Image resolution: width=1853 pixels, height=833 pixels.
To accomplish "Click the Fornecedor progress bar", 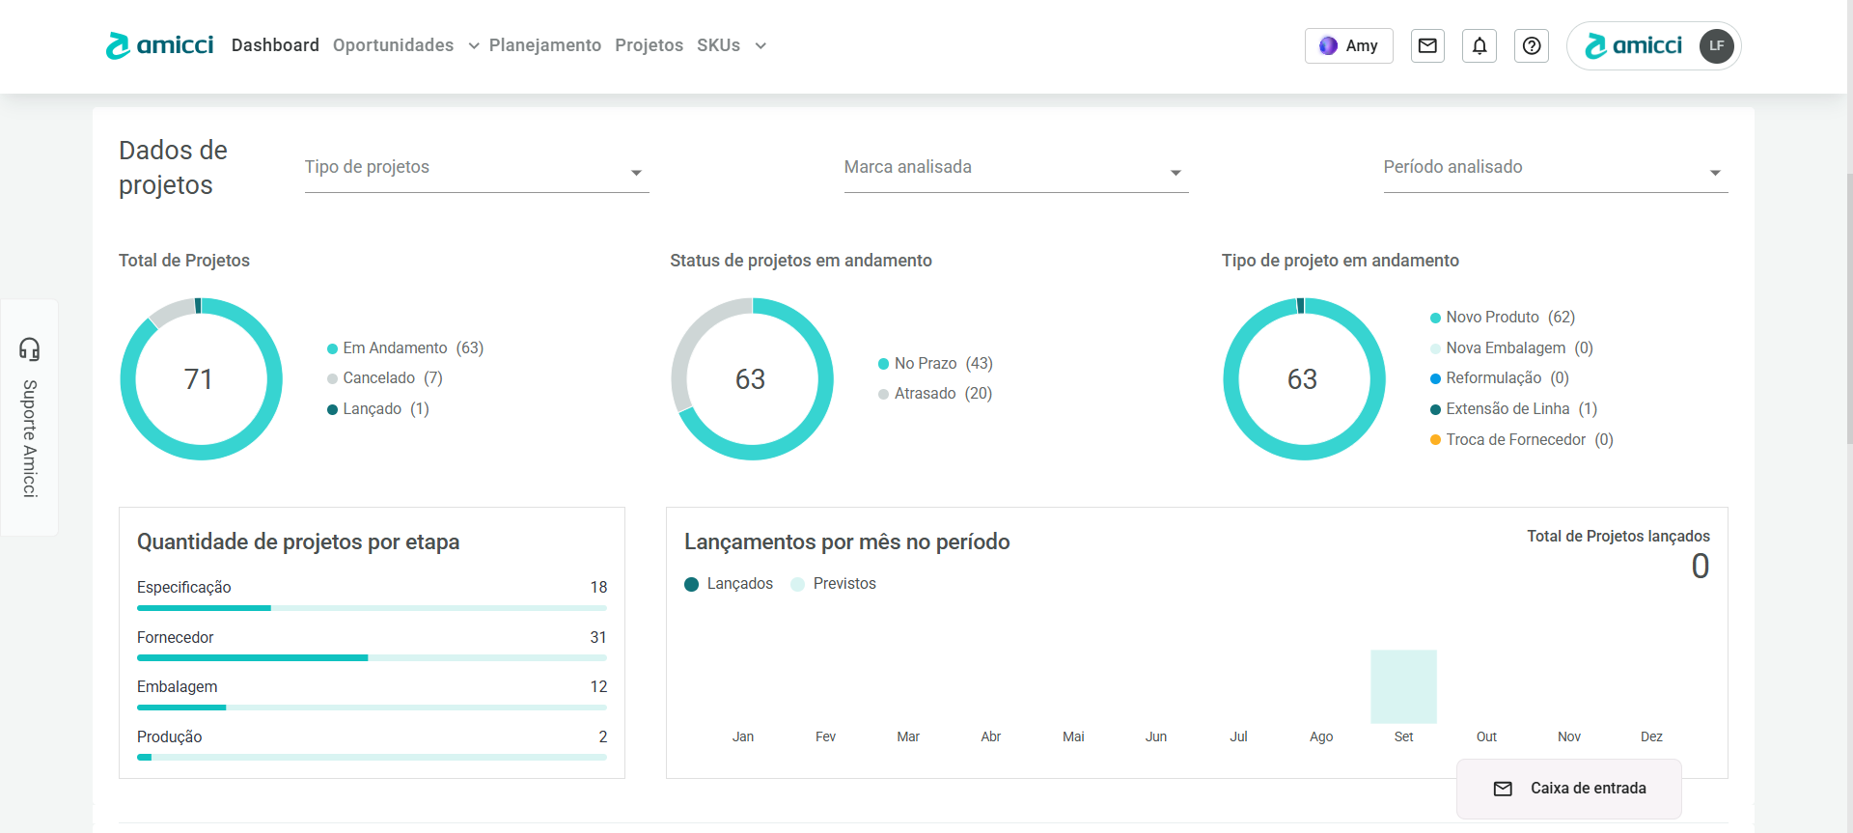I will 372,657.
